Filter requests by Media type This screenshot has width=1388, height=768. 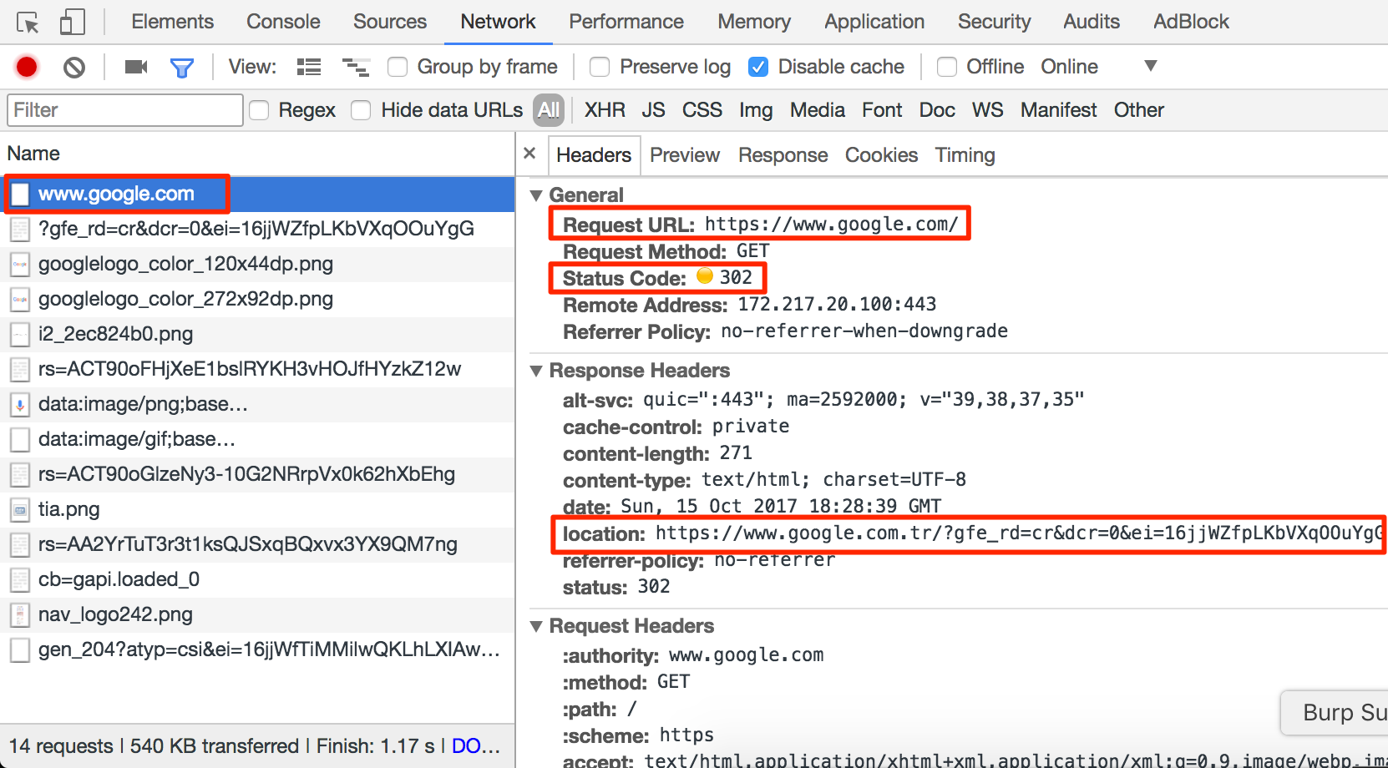818,110
